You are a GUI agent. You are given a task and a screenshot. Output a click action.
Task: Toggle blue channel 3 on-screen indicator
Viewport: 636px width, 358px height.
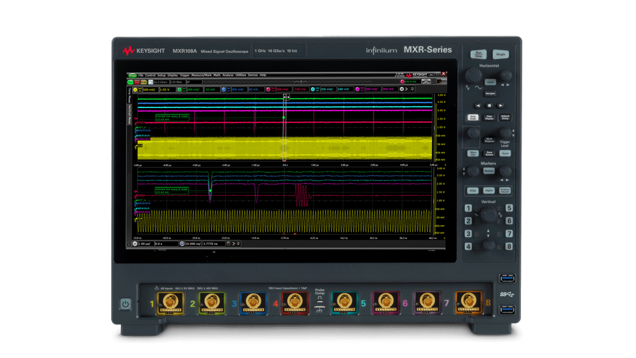tap(223, 90)
